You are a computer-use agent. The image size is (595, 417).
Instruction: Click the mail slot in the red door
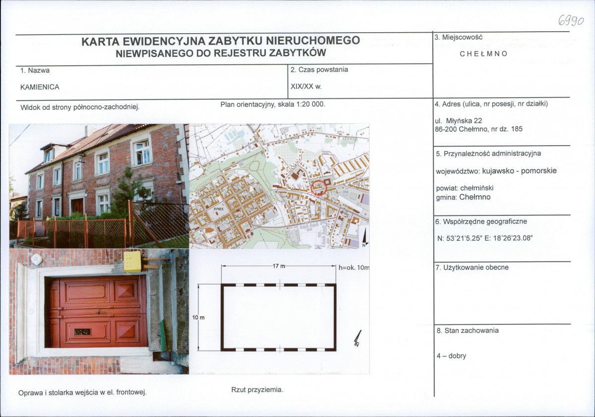[82, 332]
